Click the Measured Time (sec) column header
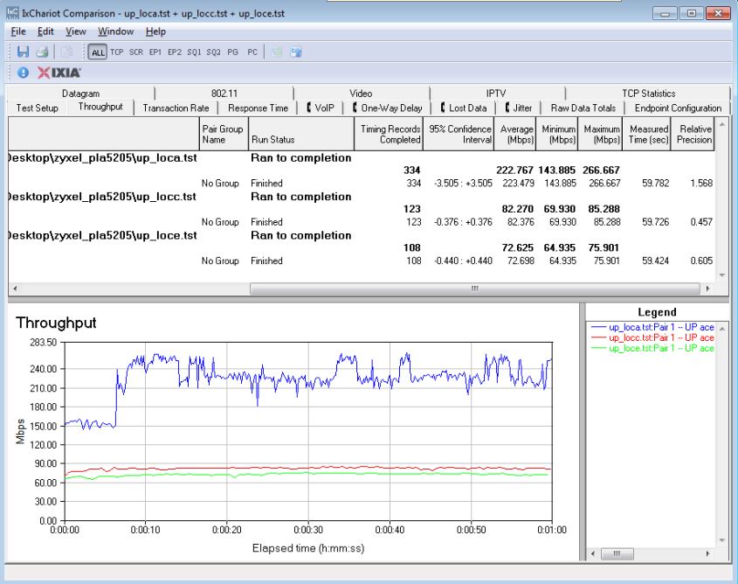Image resolution: width=738 pixels, height=584 pixels. pyautogui.click(x=646, y=135)
